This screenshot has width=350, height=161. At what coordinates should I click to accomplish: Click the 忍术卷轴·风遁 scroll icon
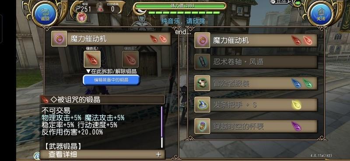pyautogui.click(x=202, y=62)
